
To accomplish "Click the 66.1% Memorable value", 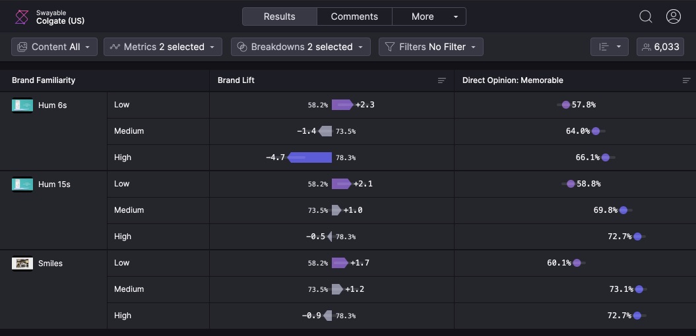I will 588,157.
